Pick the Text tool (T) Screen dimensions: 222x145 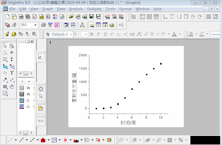click(11, 73)
